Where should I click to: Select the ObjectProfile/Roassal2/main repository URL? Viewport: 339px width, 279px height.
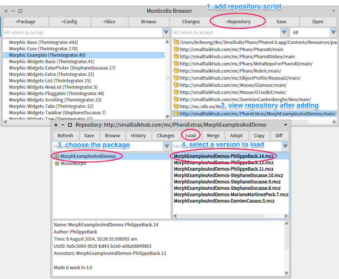click(x=240, y=78)
